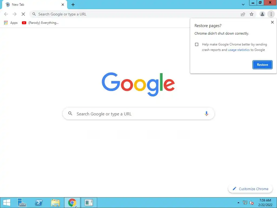The height and width of the screenshot is (208, 277).
Task: Click the restore-down window button
Action: pyautogui.click(x=260, y=3)
